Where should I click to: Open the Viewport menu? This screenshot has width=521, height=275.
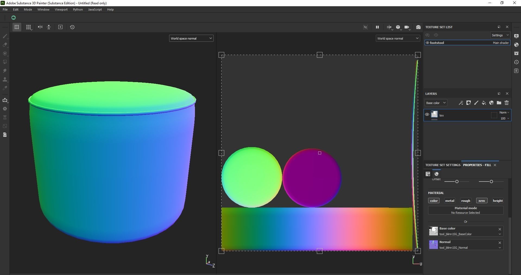(61, 9)
